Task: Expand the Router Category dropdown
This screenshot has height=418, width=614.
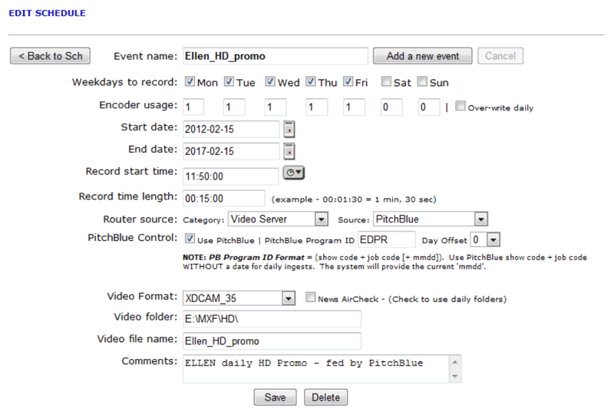Action: pyautogui.click(x=322, y=219)
